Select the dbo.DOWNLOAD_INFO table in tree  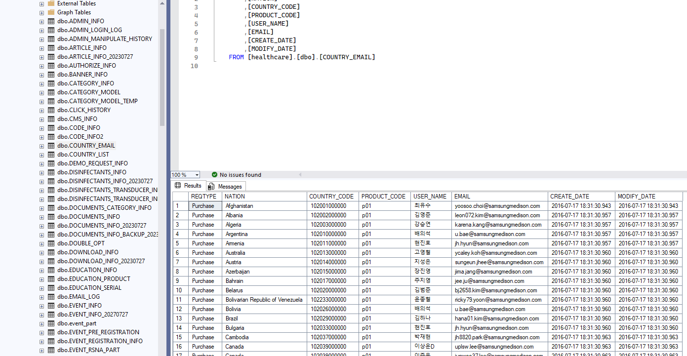pyautogui.click(x=87, y=252)
